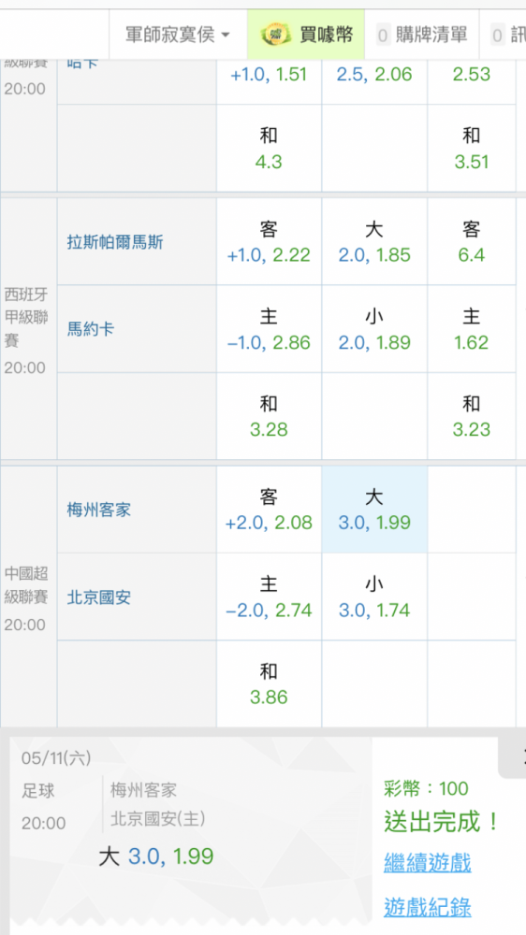Screen dimensions: 526x935
Task: Select 拉斯帕爾馬斯 away handicap +1.0, 2.22
Action: pos(269,242)
